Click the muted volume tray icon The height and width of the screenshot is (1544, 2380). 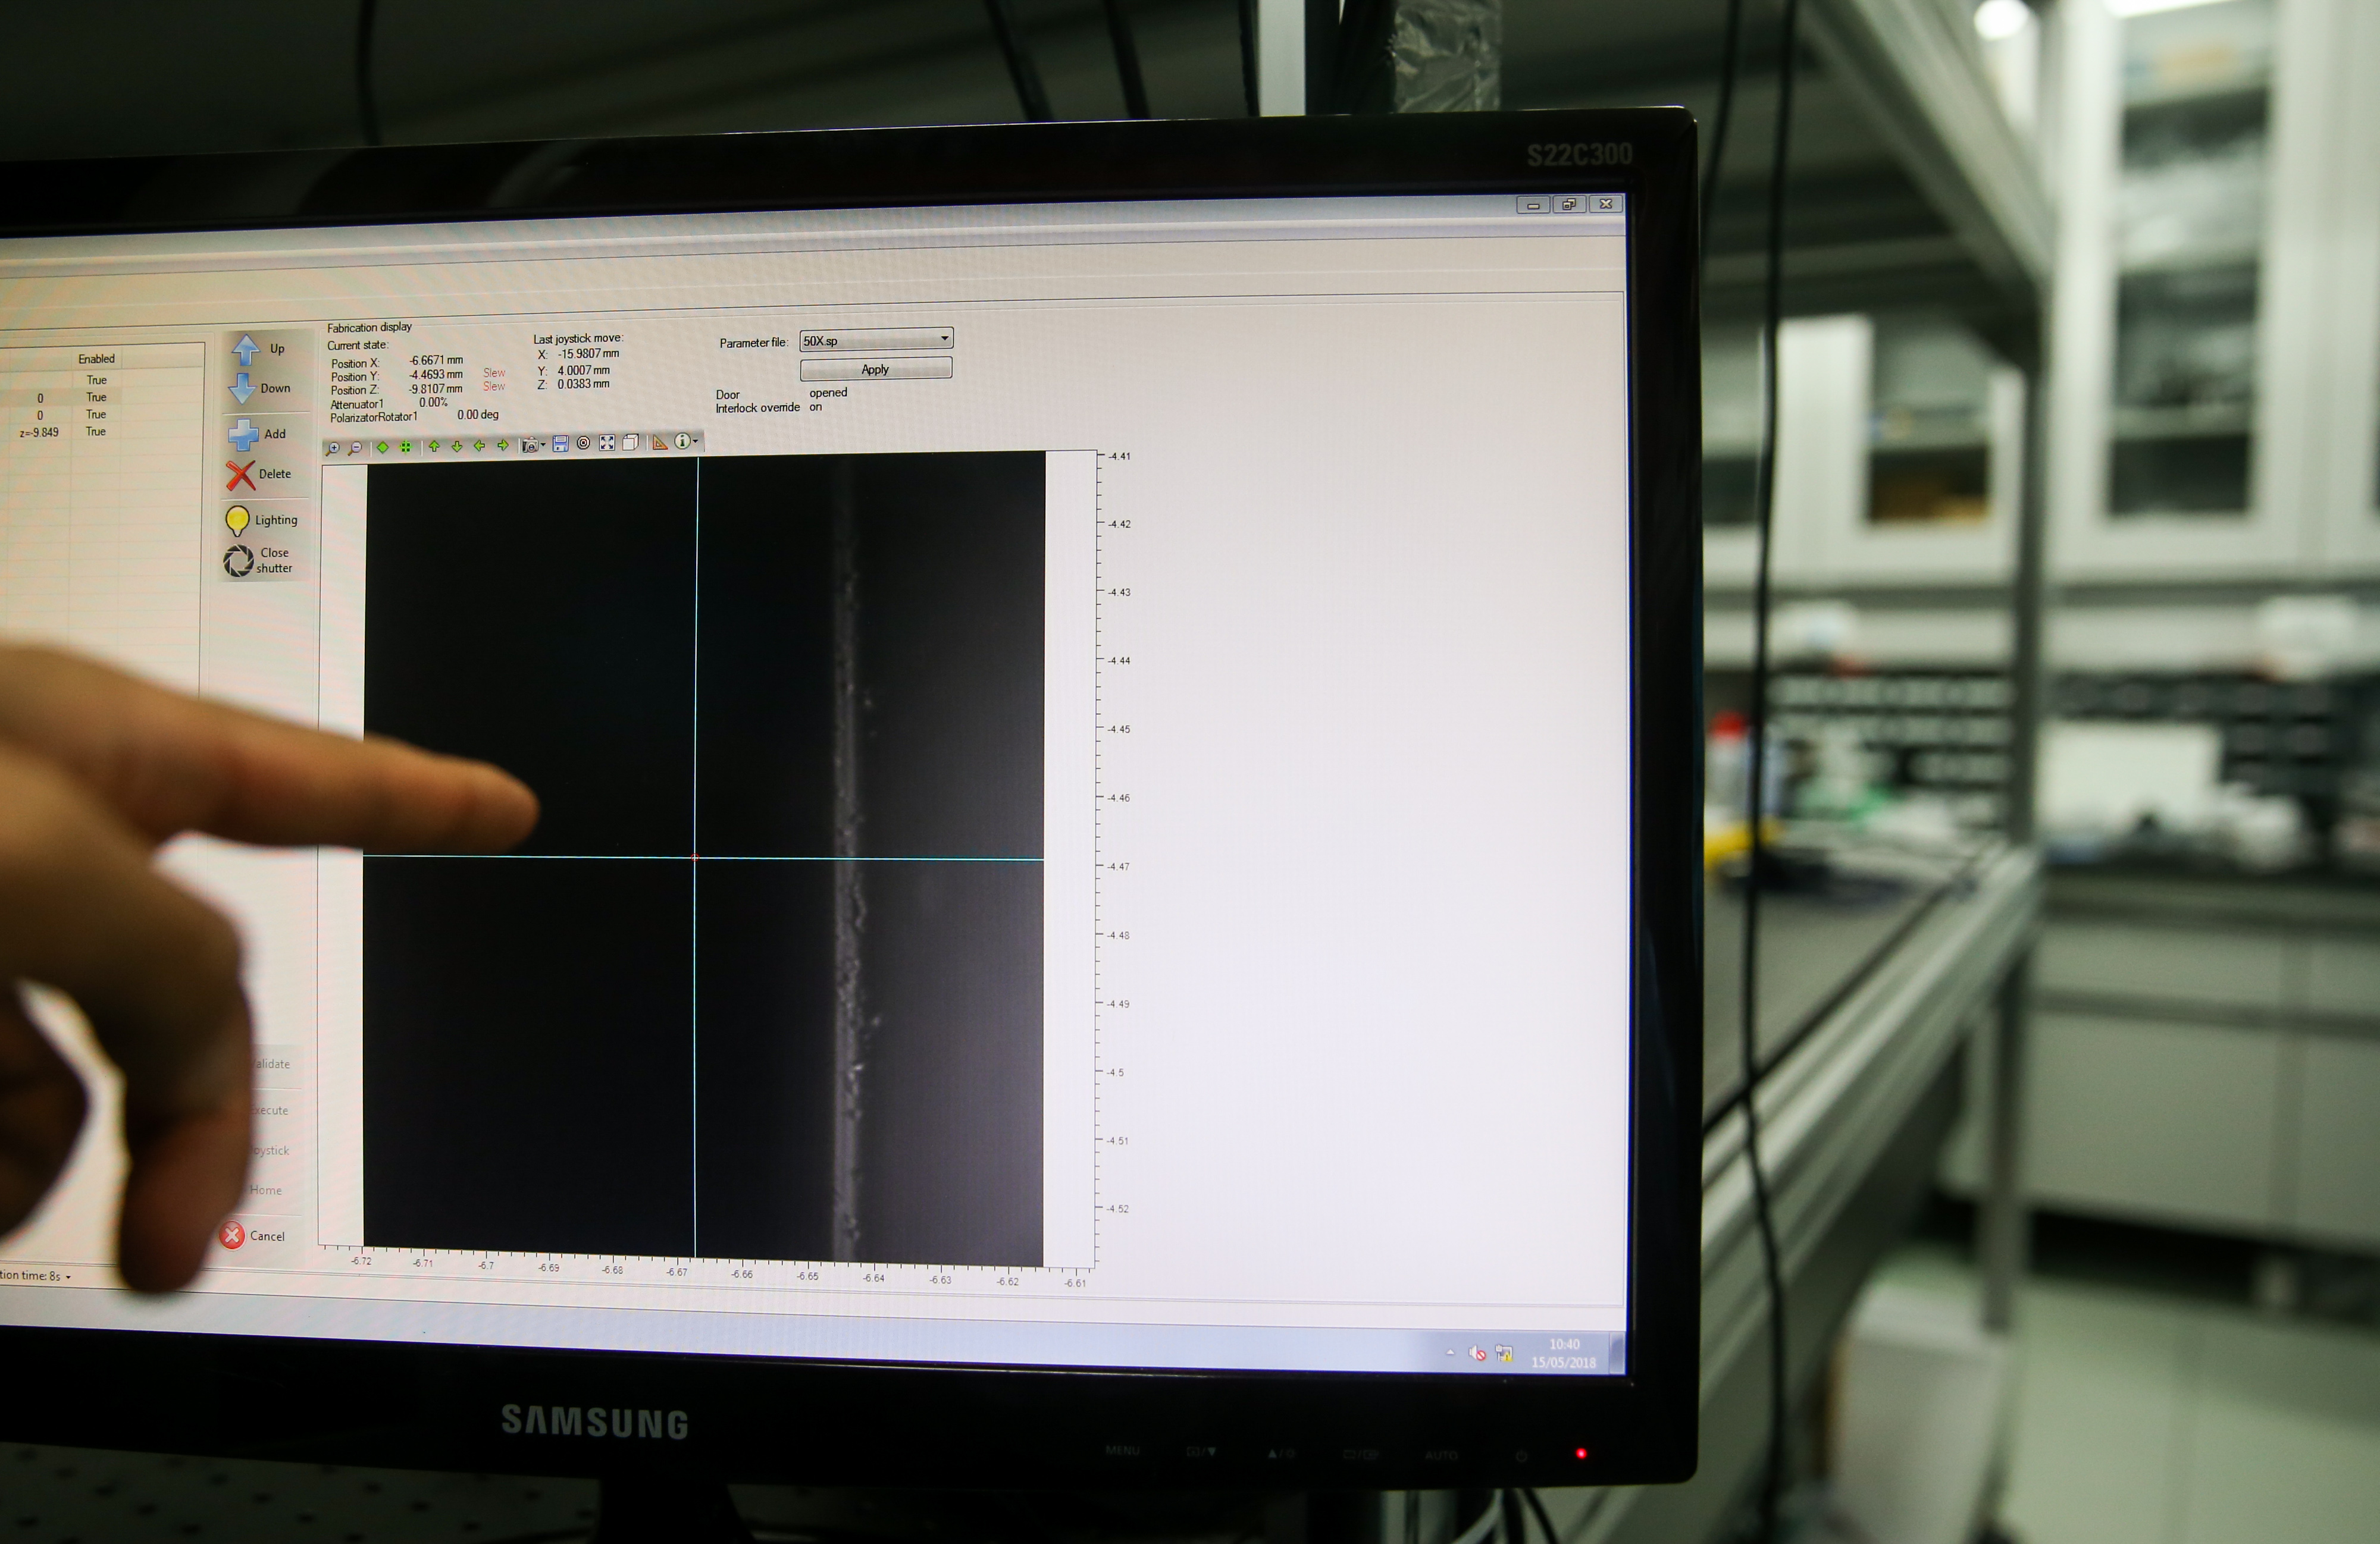point(1477,1353)
